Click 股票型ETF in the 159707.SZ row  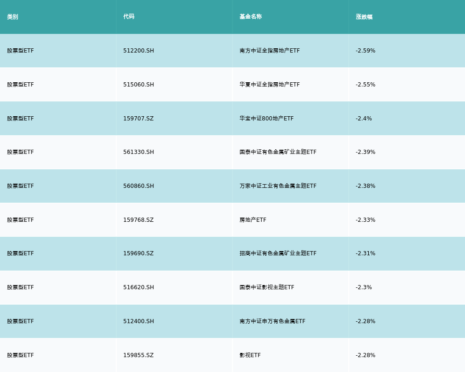[x=20, y=119]
